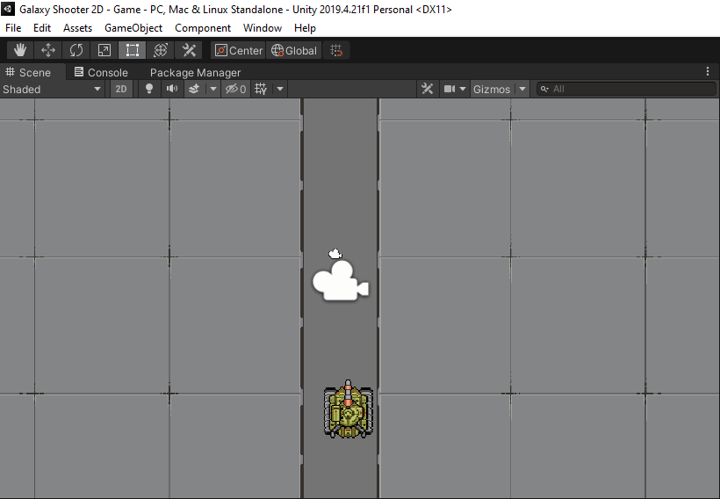Open custom editor tools in main toolbar
This screenshot has width=720, height=499.
(189, 50)
